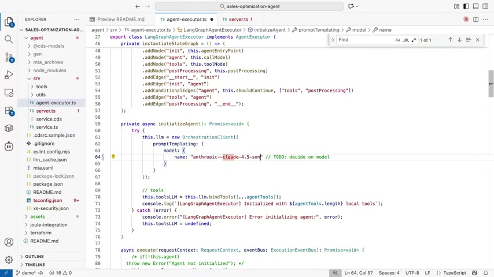The image size is (494, 277).
Task: Close the Find widget
Action: click(x=478, y=40)
